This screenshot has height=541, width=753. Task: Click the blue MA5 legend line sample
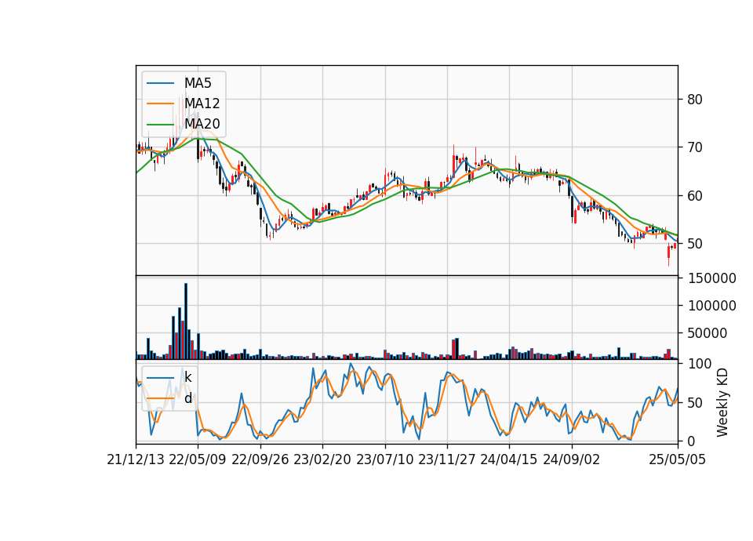click(160, 83)
